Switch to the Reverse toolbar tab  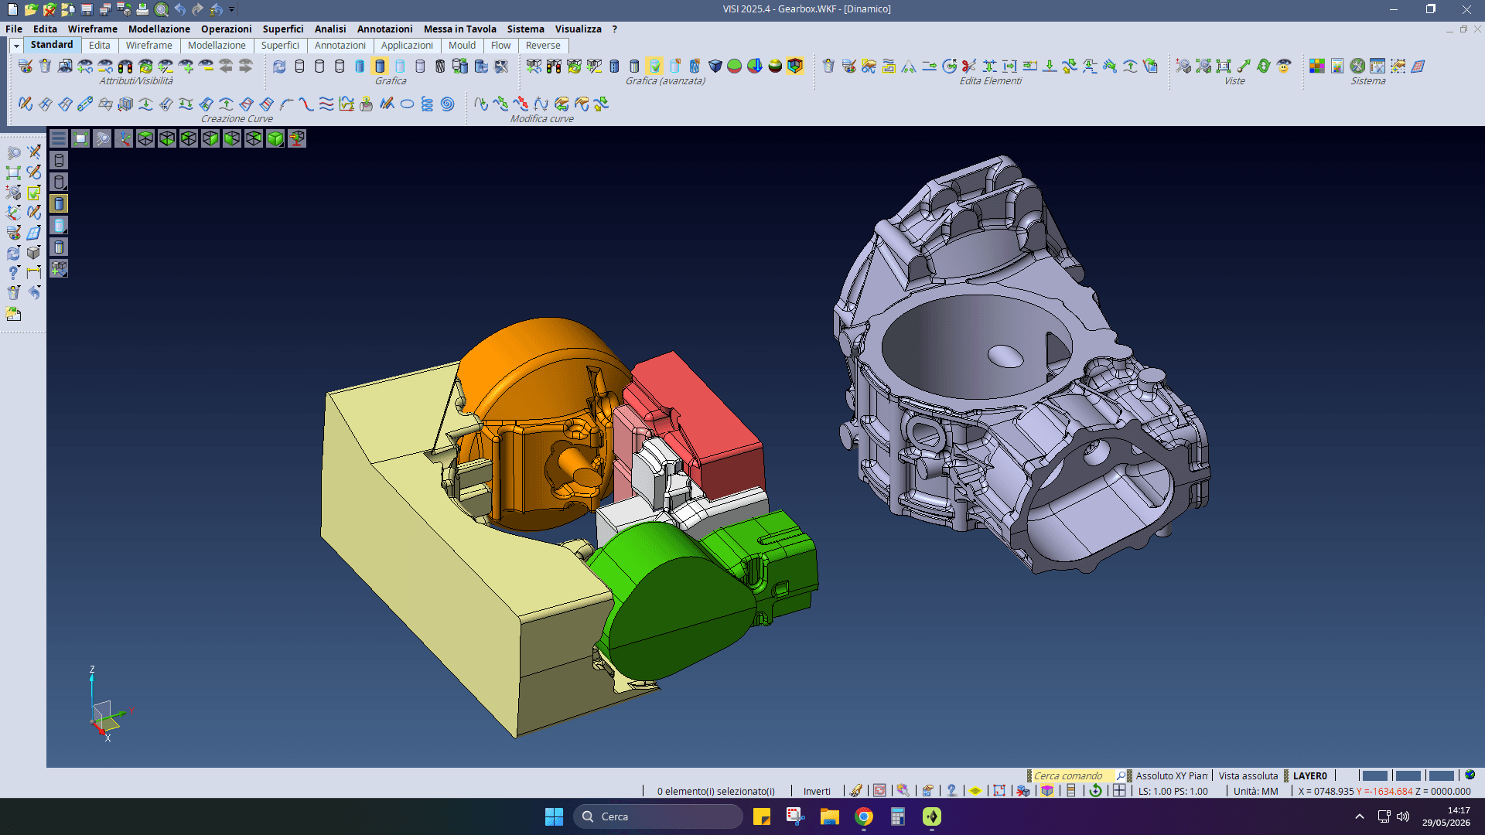pyautogui.click(x=543, y=46)
